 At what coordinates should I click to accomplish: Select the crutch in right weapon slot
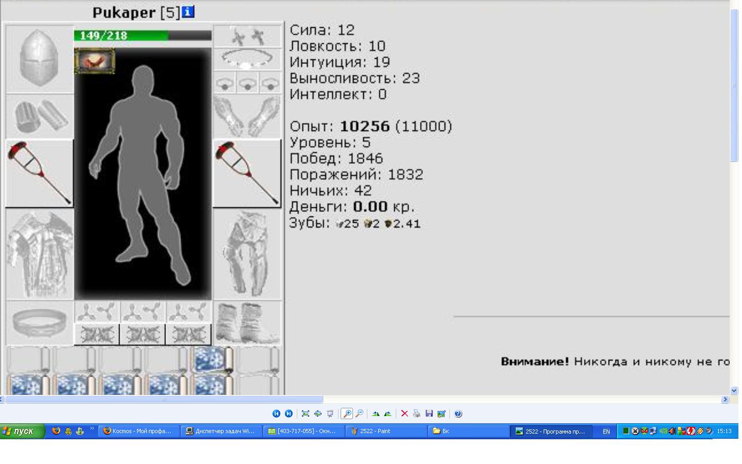coord(247,173)
